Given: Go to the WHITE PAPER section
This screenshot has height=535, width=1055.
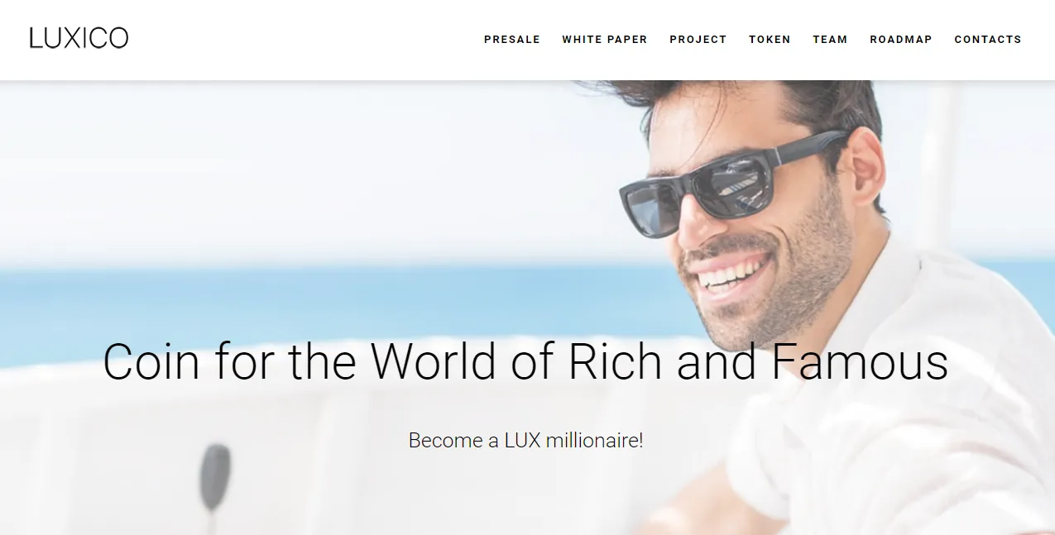Looking at the screenshot, I should tap(605, 39).
